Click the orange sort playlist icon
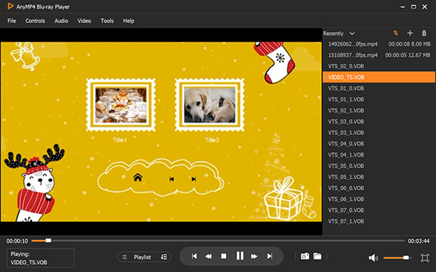This screenshot has width=436, height=272. (396, 33)
